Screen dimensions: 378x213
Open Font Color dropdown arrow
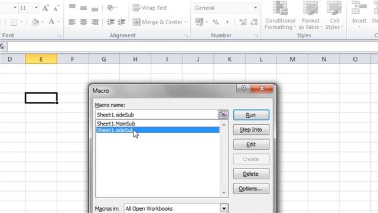[x=58, y=22]
